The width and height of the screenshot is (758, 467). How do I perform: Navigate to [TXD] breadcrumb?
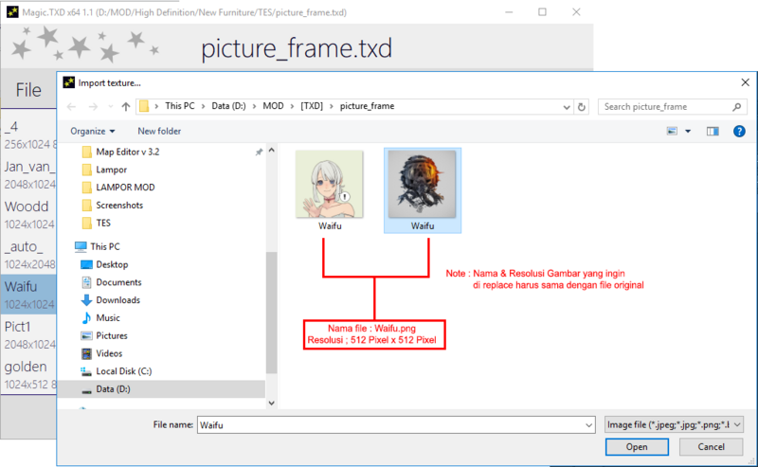(x=312, y=106)
